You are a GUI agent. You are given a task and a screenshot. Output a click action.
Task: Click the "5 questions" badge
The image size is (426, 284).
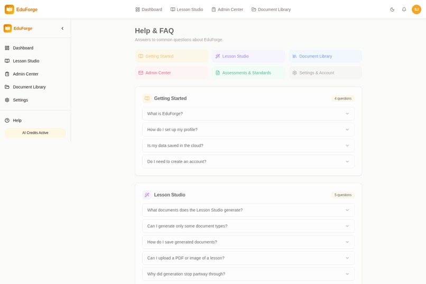(343, 195)
